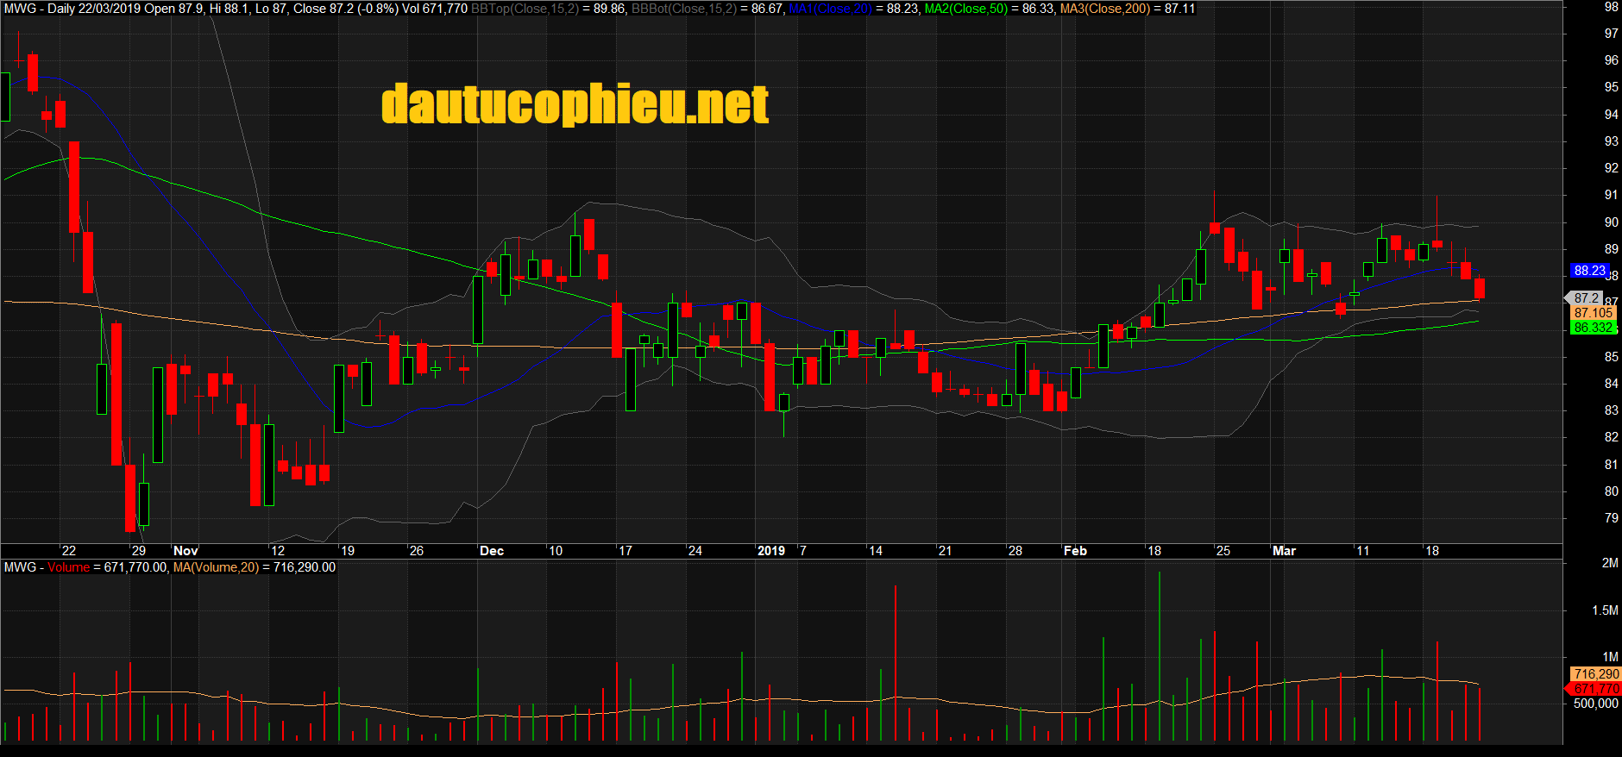Select the green 86.332 MA50 price tag
The image size is (1622, 757).
click(1593, 328)
